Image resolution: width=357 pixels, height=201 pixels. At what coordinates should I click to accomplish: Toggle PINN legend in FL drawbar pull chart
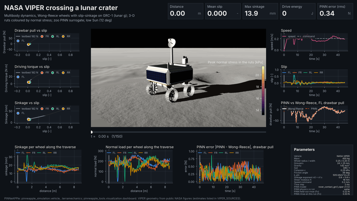point(311,109)
